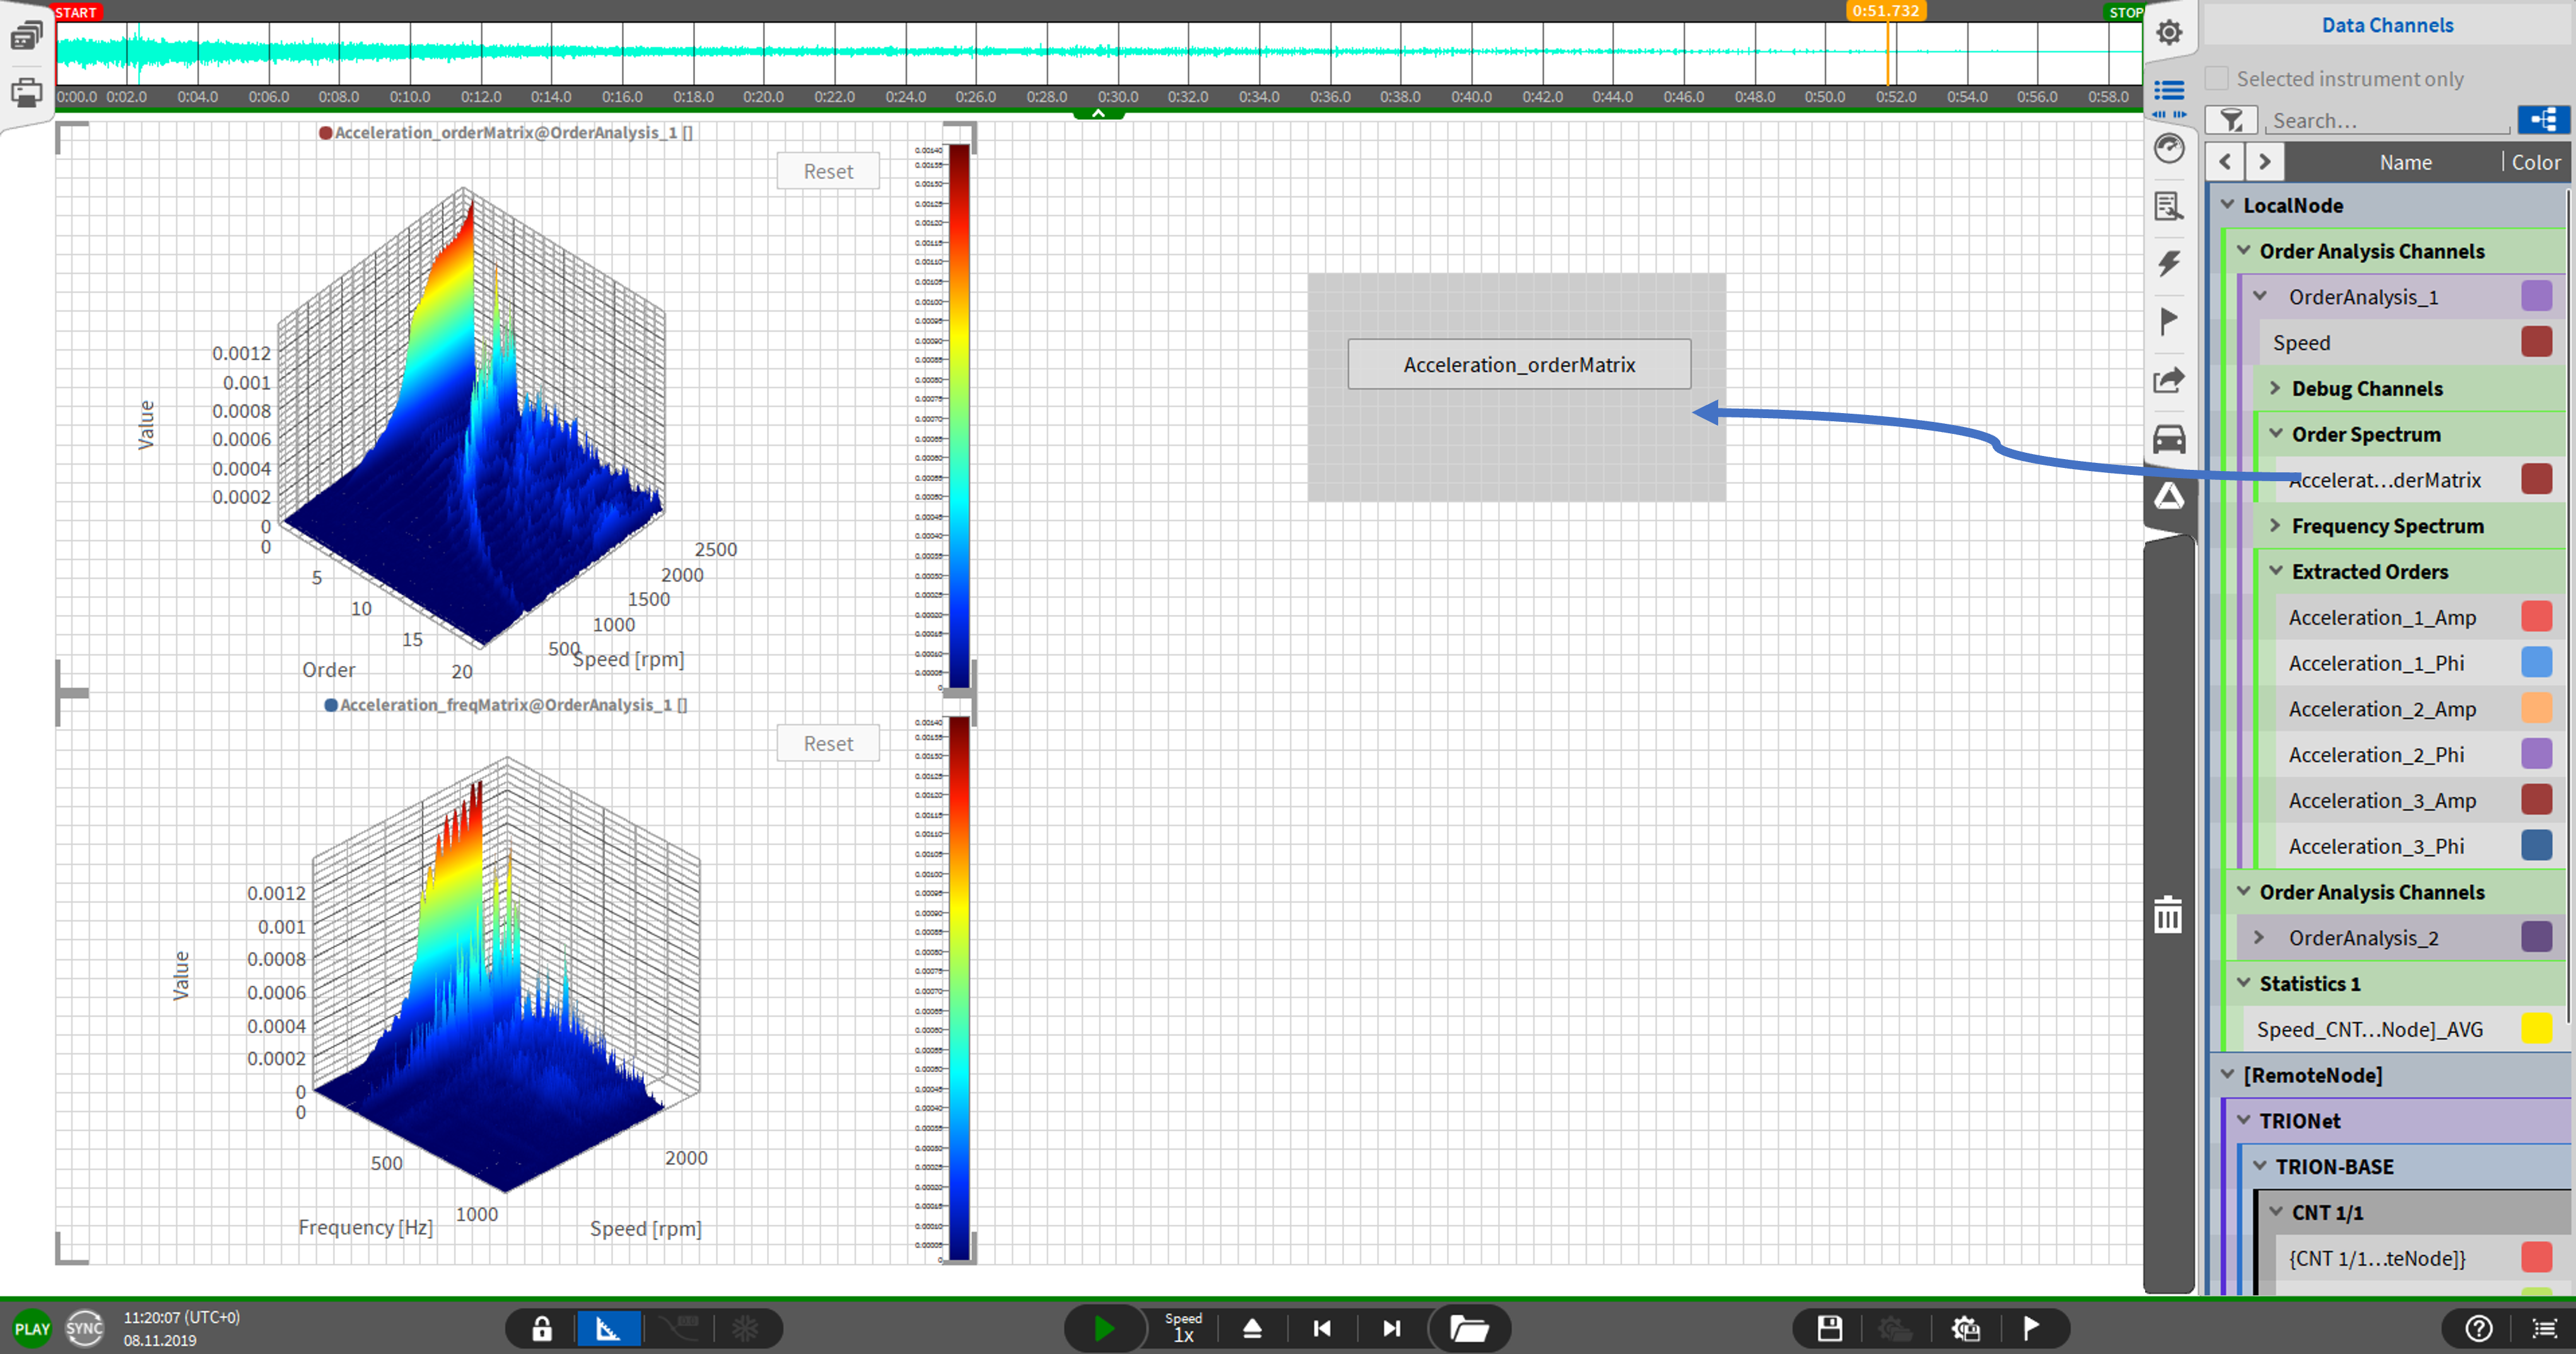Click the curve display mode icon
This screenshot has height=1354, width=2576.
tap(678, 1328)
